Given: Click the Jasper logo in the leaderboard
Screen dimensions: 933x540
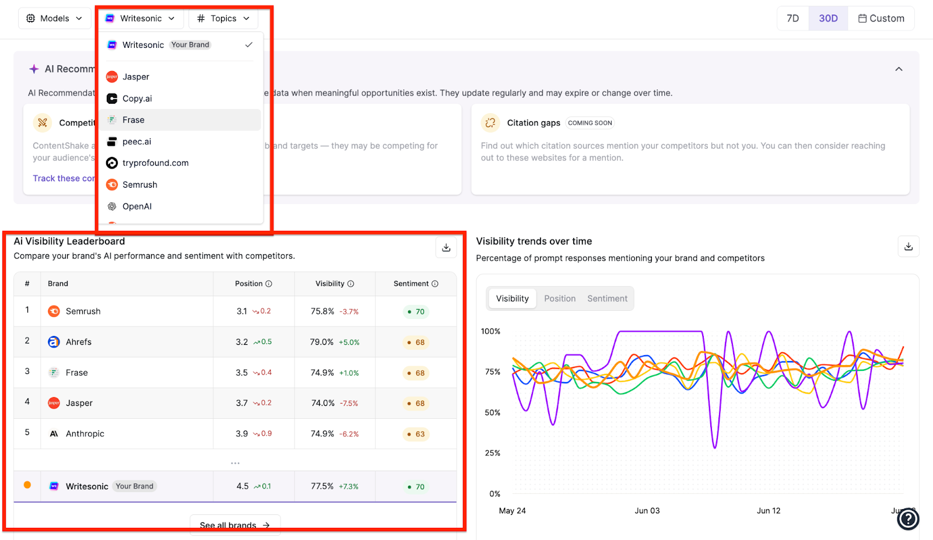Looking at the screenshot, I should tap(54, 403).
